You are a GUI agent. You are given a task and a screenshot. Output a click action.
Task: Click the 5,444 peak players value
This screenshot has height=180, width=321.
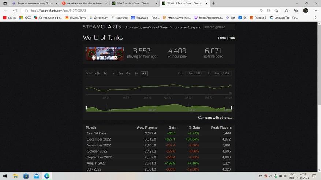coord(227,133)
